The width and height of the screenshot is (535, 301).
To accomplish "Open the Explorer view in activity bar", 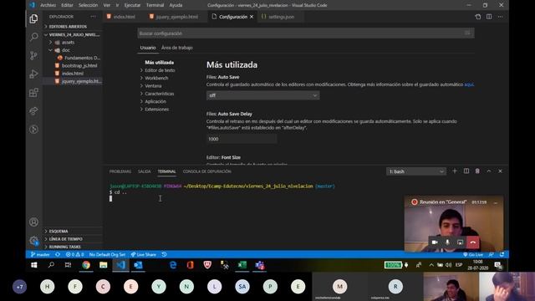I will click(x=33, y=18).
